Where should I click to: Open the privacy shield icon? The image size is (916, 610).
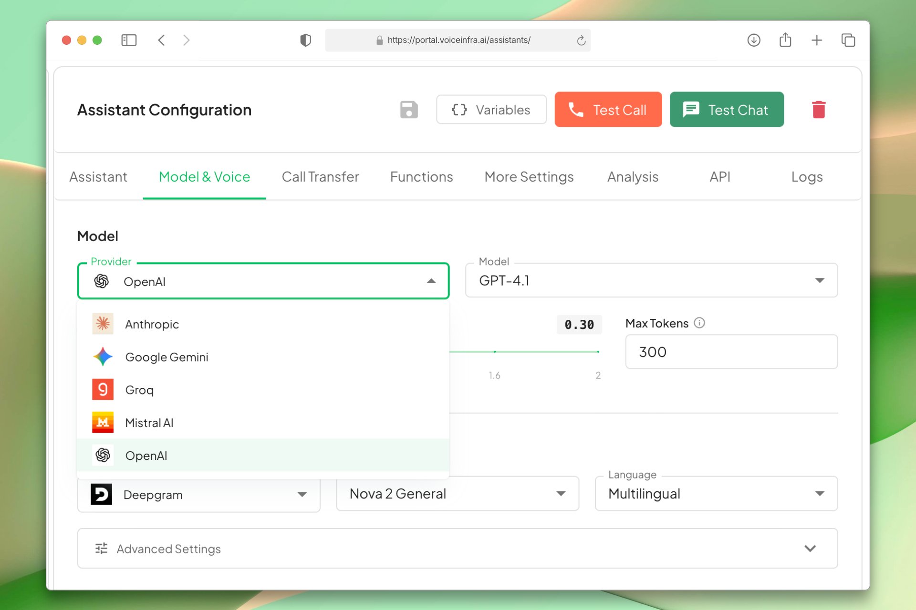click(305, 40)
